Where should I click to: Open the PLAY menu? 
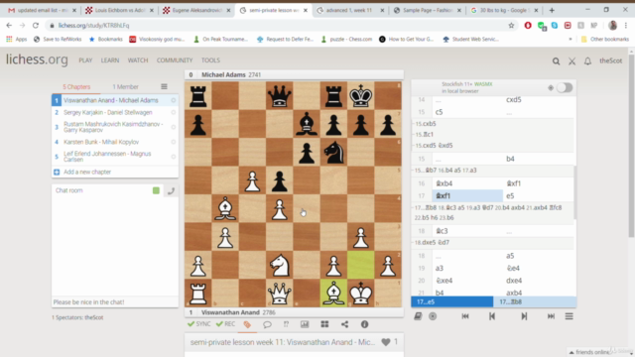pyautogui.click(x=85, y=60)
